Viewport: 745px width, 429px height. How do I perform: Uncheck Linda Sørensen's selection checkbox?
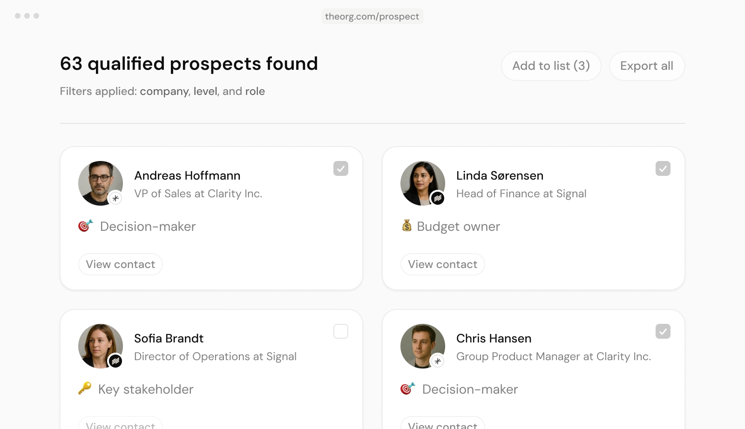[x=663, y=168]
